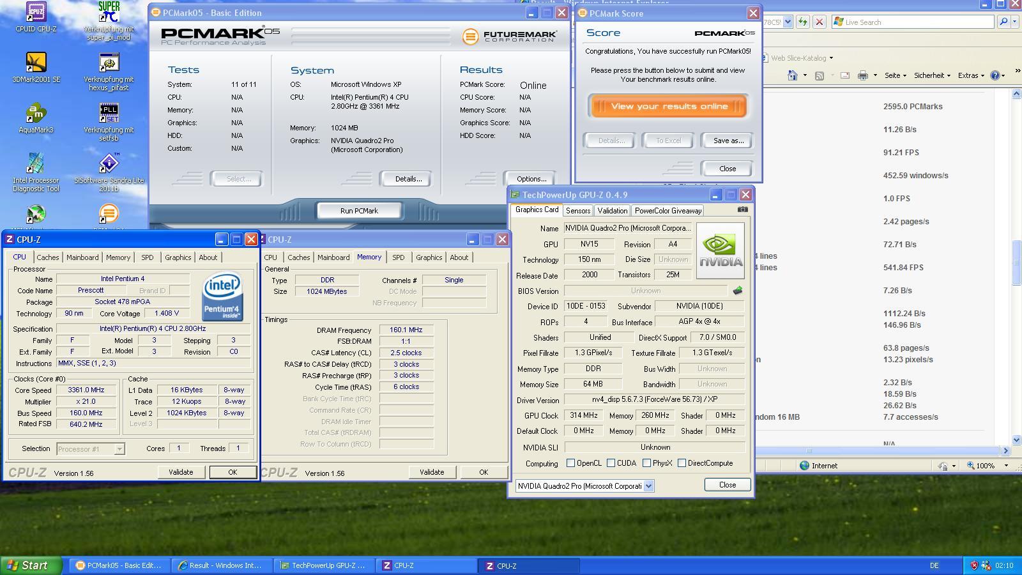The image size is (1022, 575).
Task: Click Save as... in PCMark Score window
Action: [x=728, y=141]
